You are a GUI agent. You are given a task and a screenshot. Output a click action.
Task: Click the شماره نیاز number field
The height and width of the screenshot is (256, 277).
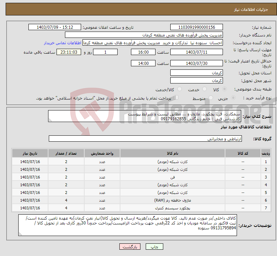click(x=197, y=27)
